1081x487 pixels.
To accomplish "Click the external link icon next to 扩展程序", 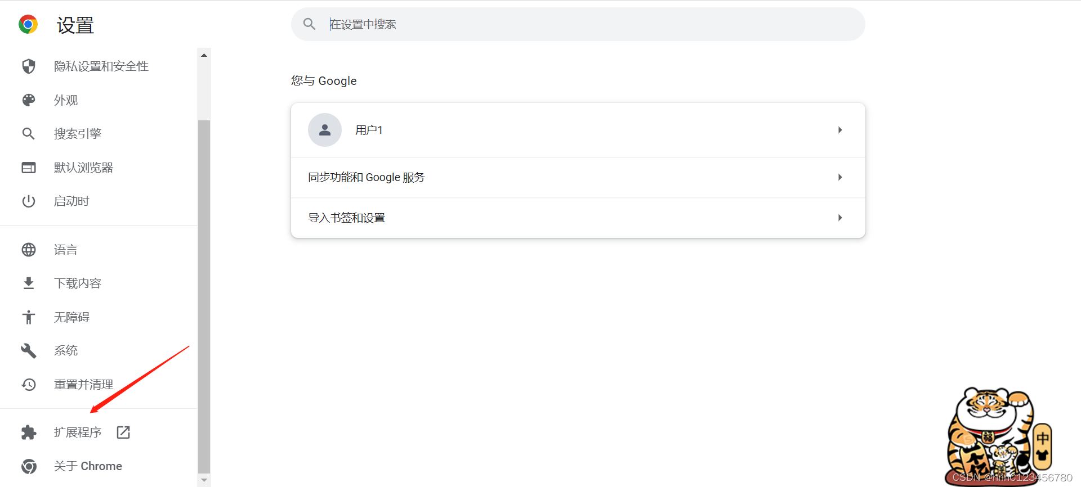I will point(123,432).
